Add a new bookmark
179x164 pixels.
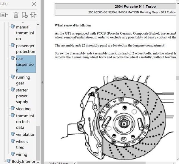click(x=25, y=15)
